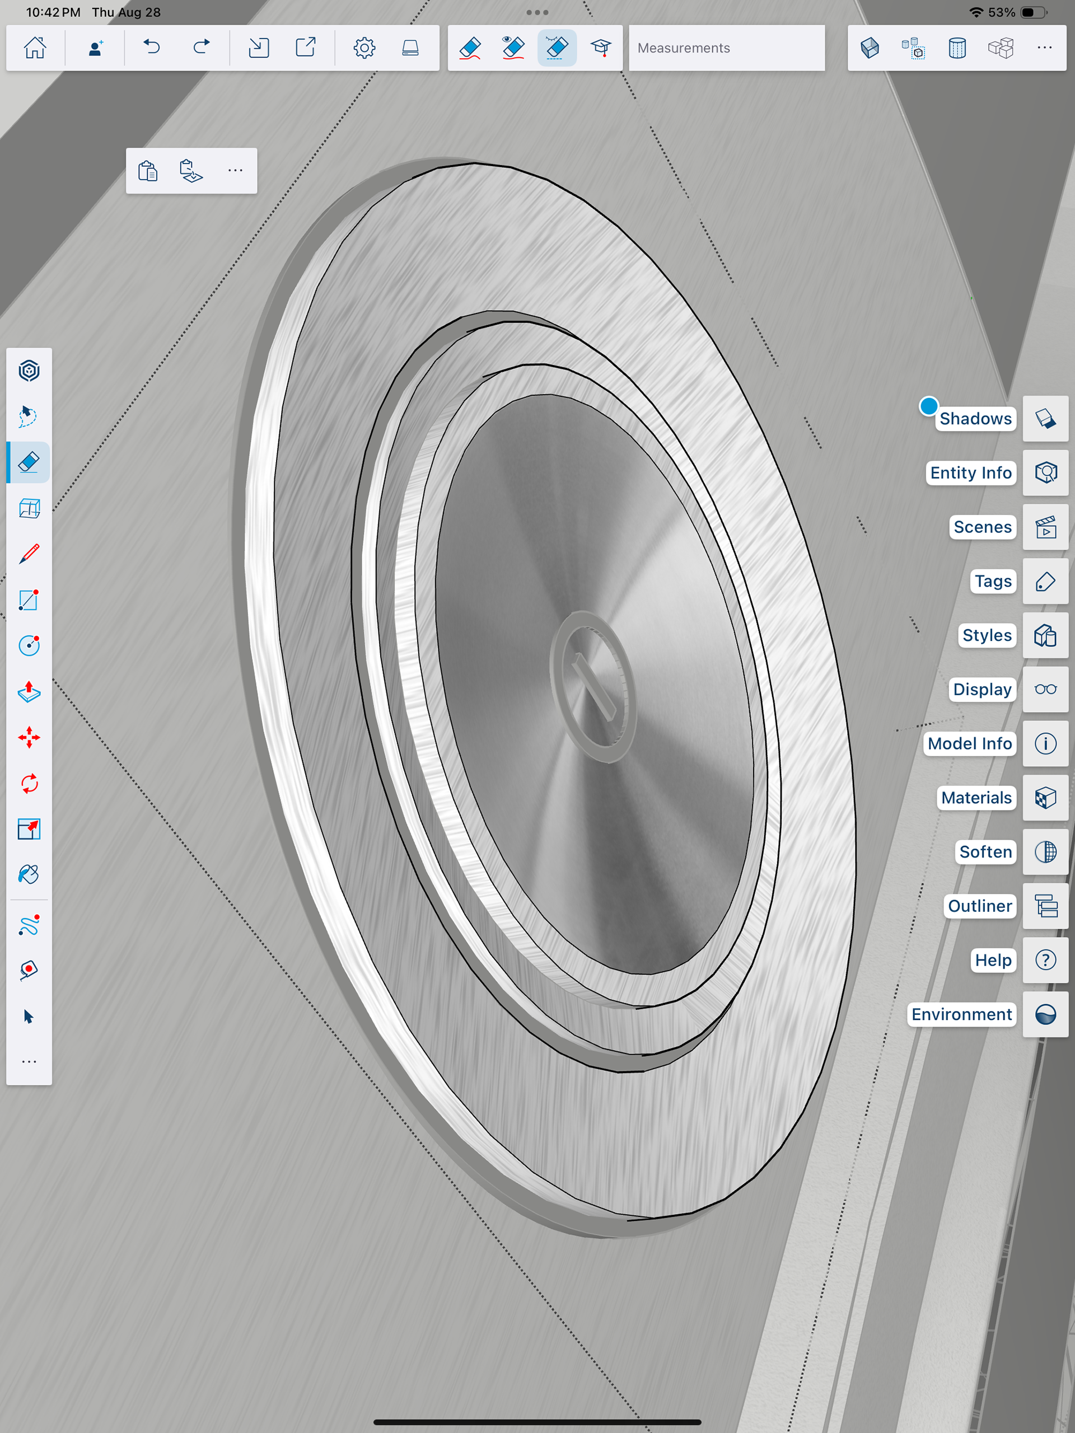This screenshot has height=1433, width=1075.
Task: Select the Circle drawing tool
Action: pyautogui.click(x=29, y=645)
